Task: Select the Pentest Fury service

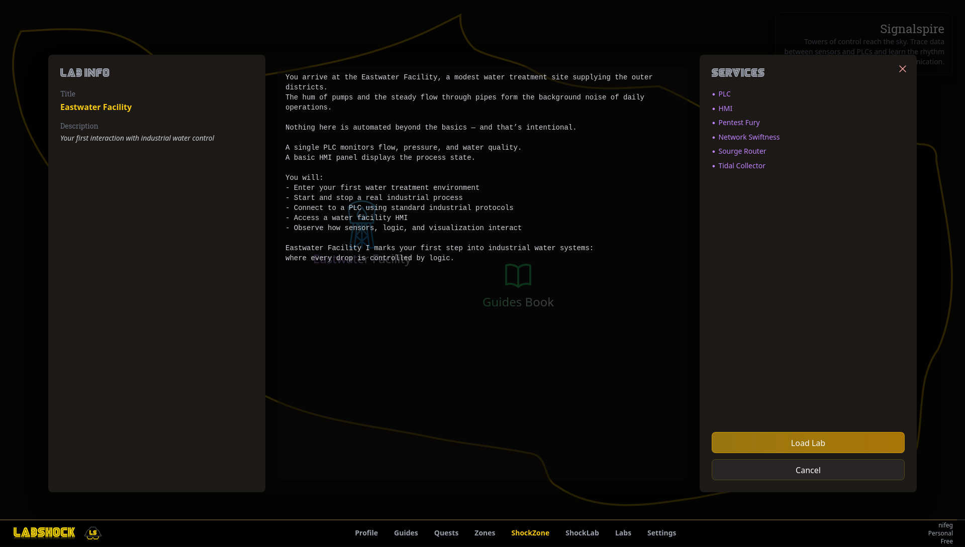Action: pyautogui.click(x=739, y=123)
